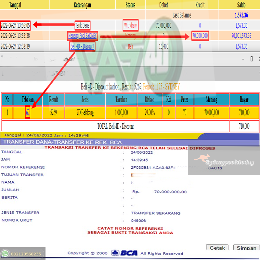Click the Beli status cell
The width and height of the screenshot is (260, 260).
coord(131,46)
